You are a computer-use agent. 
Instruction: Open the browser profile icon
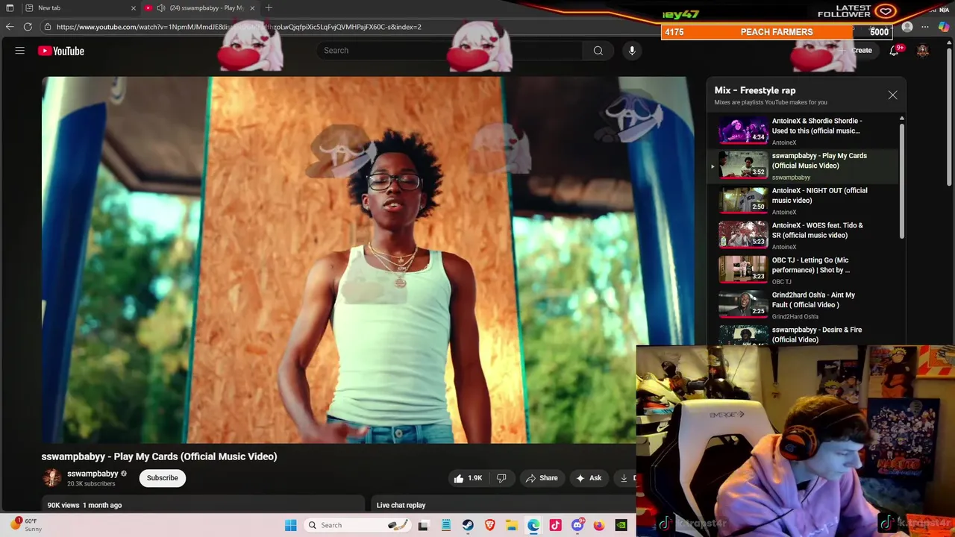point(907,27)
